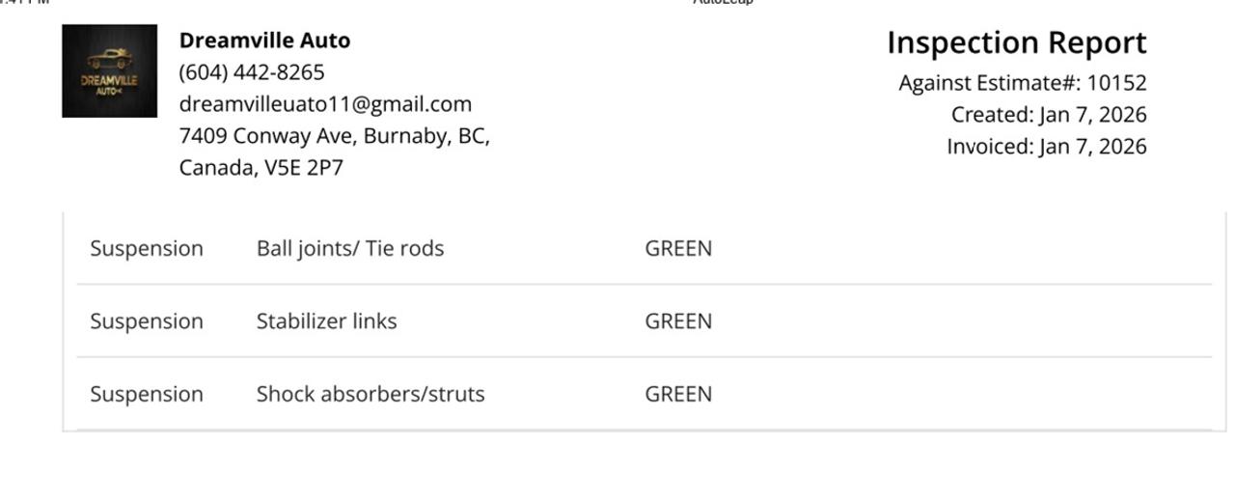Click the Invoiced: Jan 7, 2026 date
Image resolution: width=1235 pixels, height=502 pixels.
tap(1046, 147)
